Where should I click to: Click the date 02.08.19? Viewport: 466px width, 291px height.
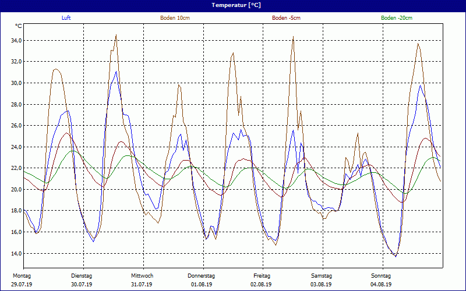[x=261, y=285]
